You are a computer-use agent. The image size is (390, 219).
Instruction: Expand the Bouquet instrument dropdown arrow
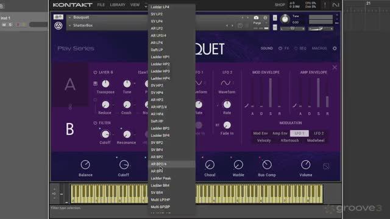tap(69, 18)
